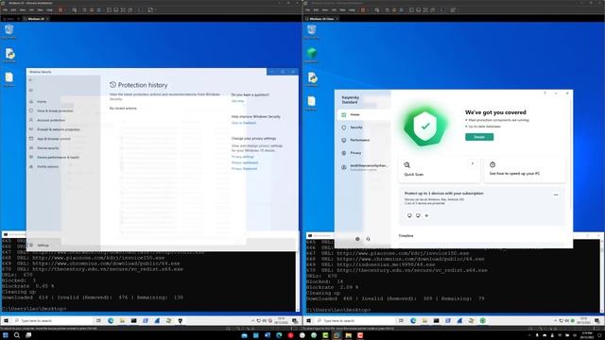Viewport: 605px width, 340px height.
Task: Click the Details button in Kaspersky
Action: coord(479,137)
